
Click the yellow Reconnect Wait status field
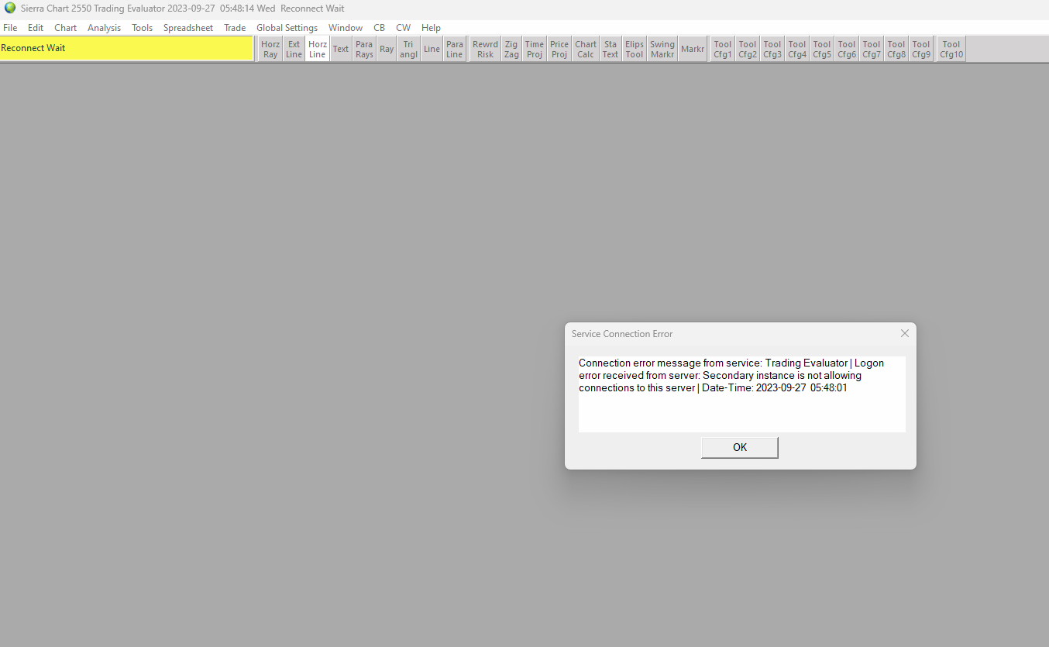tap(126, 48)
